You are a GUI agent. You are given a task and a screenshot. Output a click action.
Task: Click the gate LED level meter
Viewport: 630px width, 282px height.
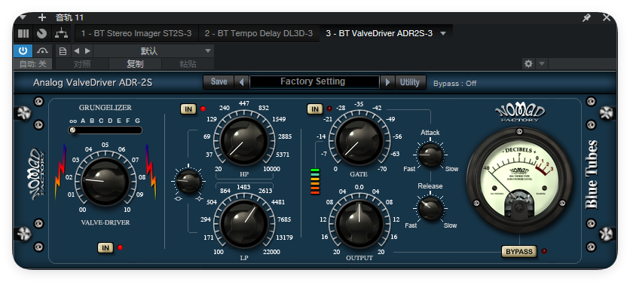pyautogui.click(x=315, y=182)
